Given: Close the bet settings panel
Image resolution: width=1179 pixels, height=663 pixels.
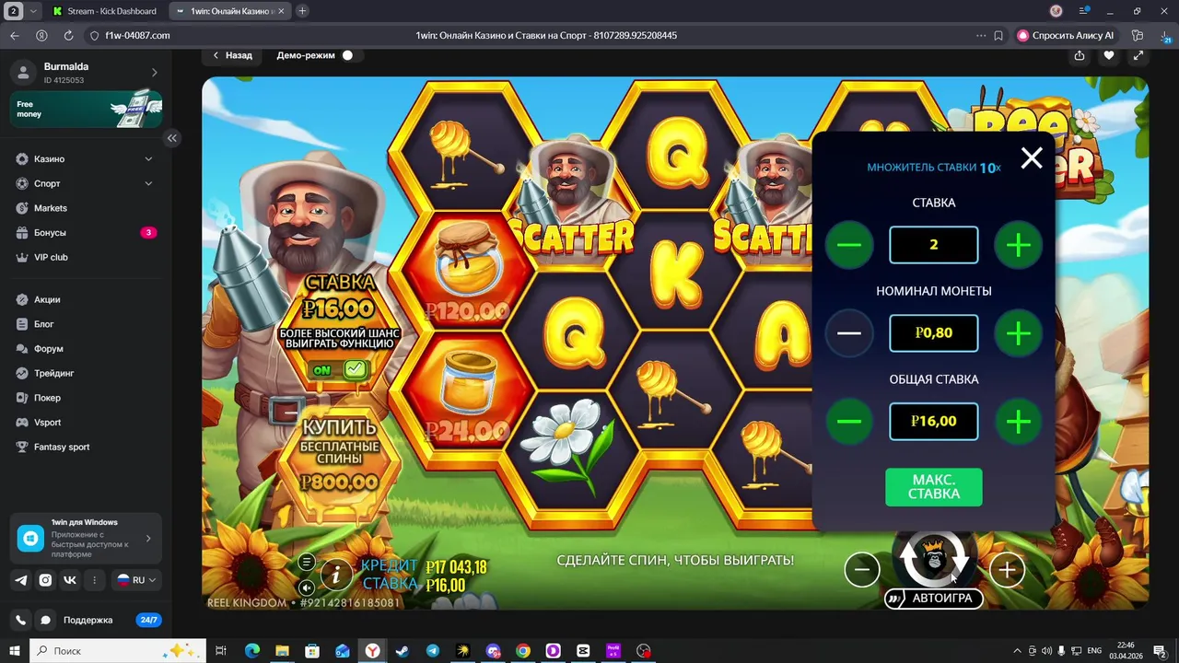Looking at the screenshot, I should pos(1032,158).
